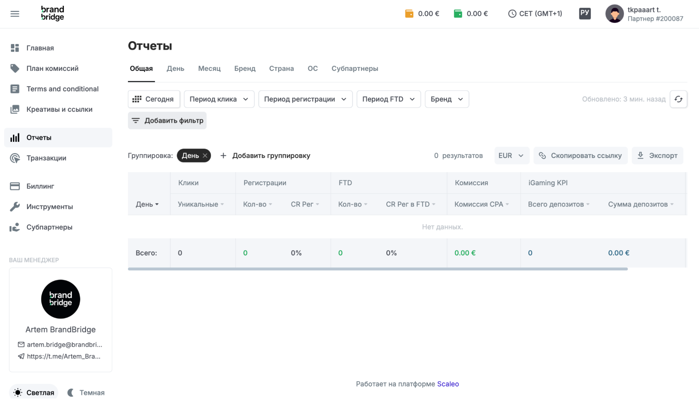This screenshot has height=399, width=699.
Task: Click the calendar grid icon on Сегодня
Action: coord(137,99)
